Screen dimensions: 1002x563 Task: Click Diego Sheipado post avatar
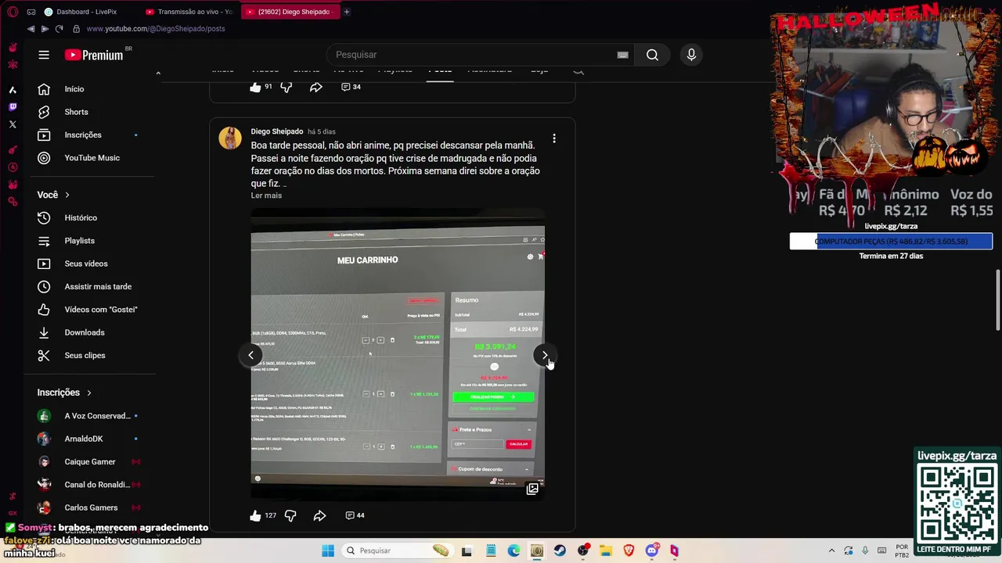tap(230, 138)
